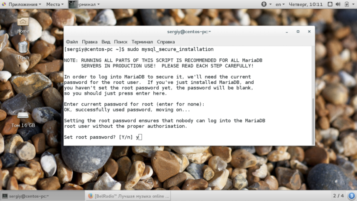The width and height of the screenshot is (357, 201).
Task: Open the Правка menu in terminal
Action: point(89,42)
